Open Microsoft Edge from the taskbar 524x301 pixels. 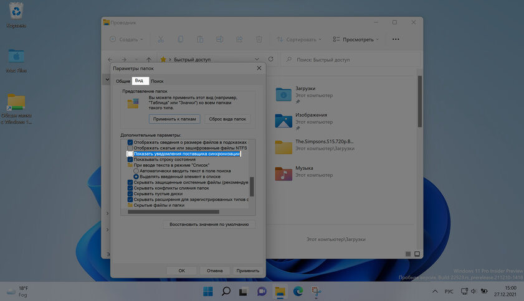298,291
